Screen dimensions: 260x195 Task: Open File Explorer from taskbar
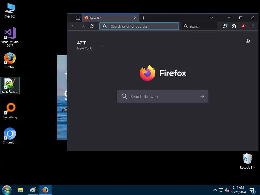point(21,190)
